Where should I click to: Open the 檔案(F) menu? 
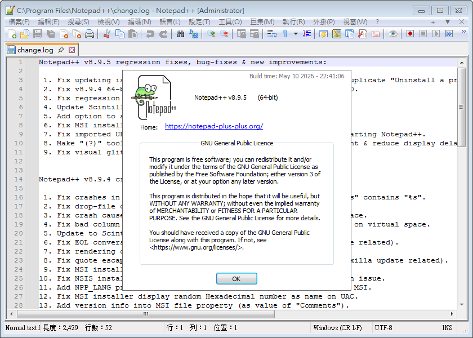19,22
